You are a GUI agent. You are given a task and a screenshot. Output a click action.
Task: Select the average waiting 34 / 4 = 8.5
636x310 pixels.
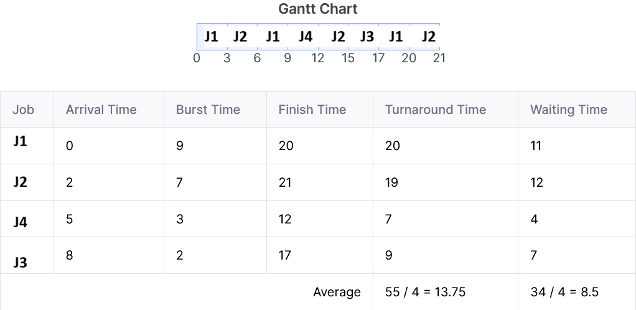coord(564,292)
